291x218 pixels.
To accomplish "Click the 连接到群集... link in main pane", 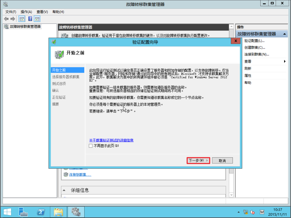I will coord(80,175).
